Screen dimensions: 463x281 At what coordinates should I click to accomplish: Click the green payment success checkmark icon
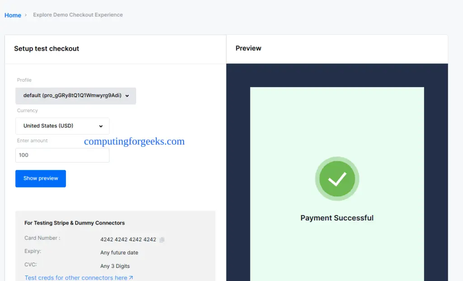pyautogui.click(x=337, y=178)
